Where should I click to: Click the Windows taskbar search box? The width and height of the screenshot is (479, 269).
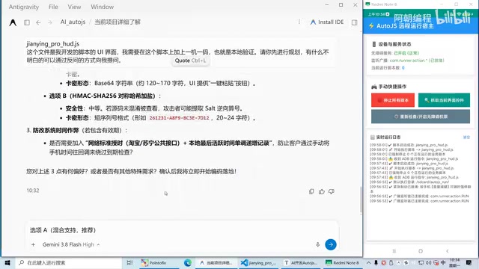(68, 262)
